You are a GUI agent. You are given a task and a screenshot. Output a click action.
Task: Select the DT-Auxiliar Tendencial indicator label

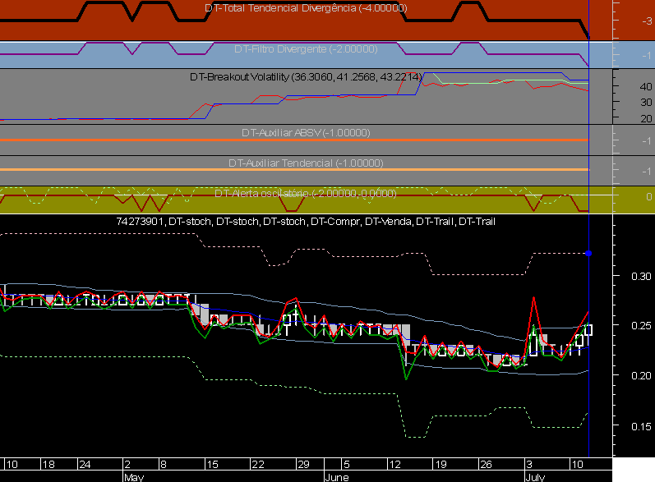306,163
